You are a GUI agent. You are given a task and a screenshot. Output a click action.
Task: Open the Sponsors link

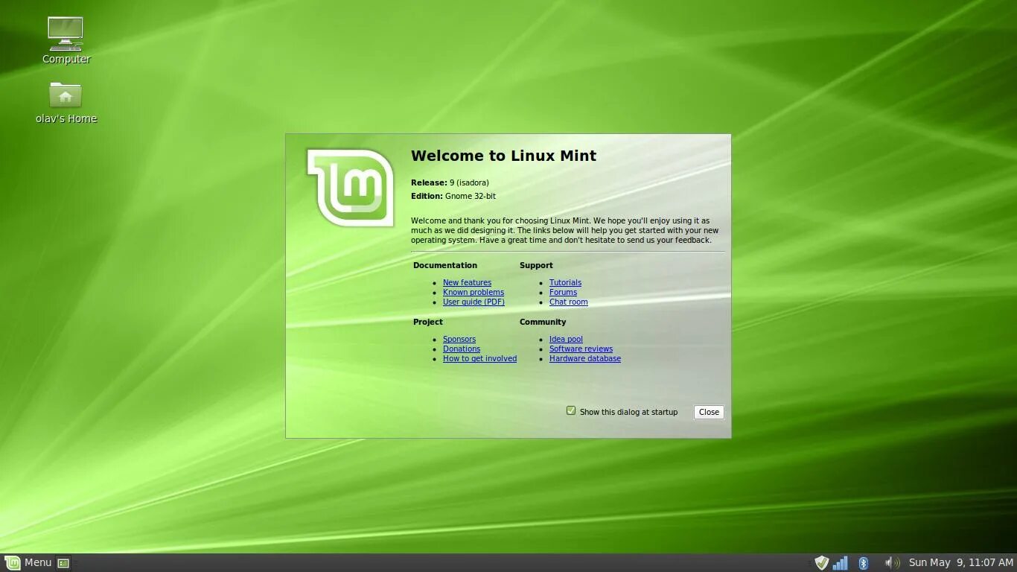click(x=459, y=339)
